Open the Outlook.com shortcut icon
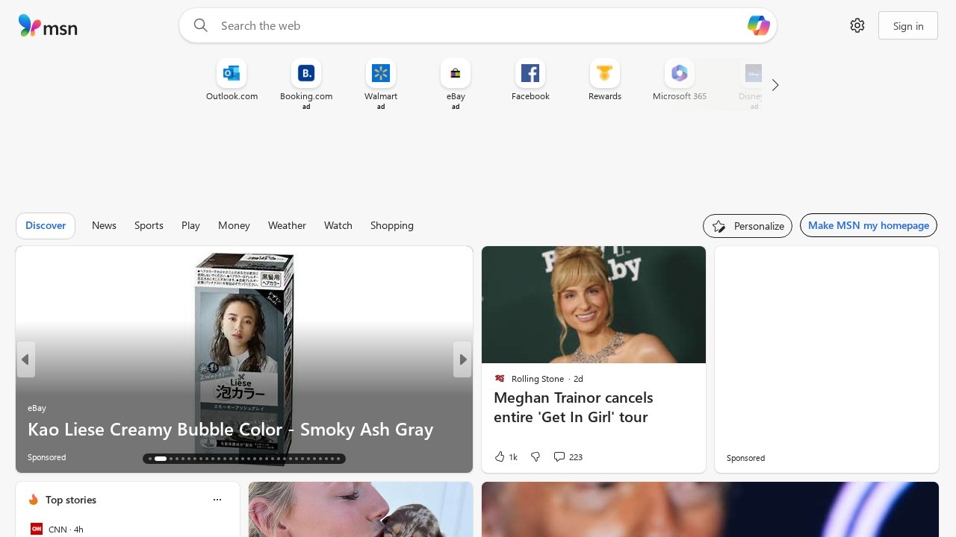 pos(232,73)
